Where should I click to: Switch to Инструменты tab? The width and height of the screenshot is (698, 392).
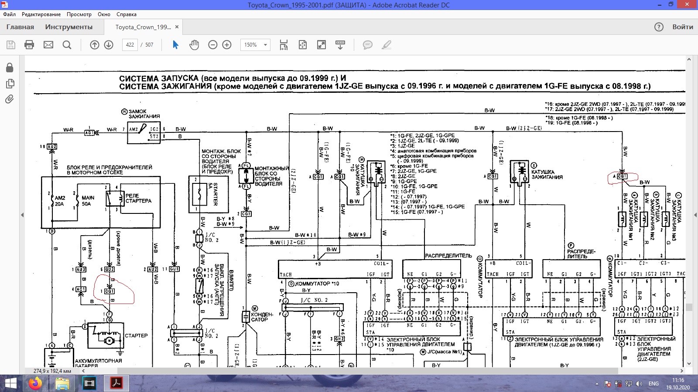[69, 27]
